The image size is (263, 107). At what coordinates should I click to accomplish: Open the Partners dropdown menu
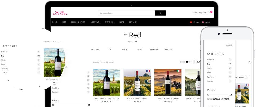(110, 22)
